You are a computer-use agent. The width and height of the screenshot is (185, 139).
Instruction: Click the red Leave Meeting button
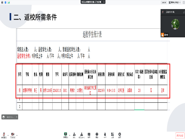pos(180,135)
